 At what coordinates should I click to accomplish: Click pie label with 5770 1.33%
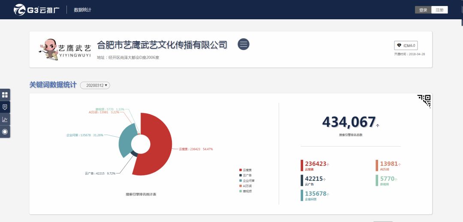(110, 109)
